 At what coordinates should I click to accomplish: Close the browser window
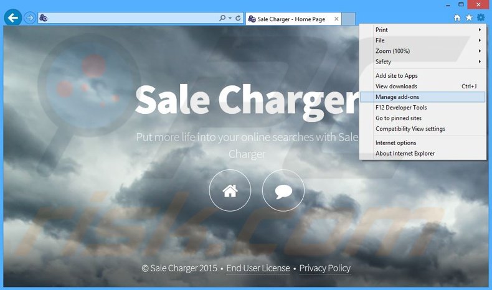coord(478,4)
